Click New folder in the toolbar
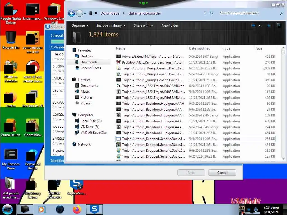The height and width of the screenshot is (215, 287). (170, 25)
